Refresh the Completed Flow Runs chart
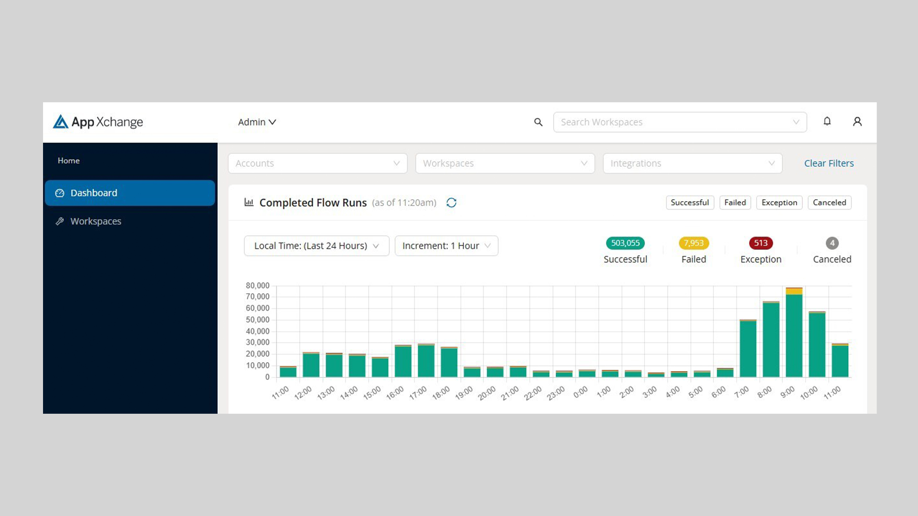The width and height of the screenshot is (918, 516). coord(451,203)
